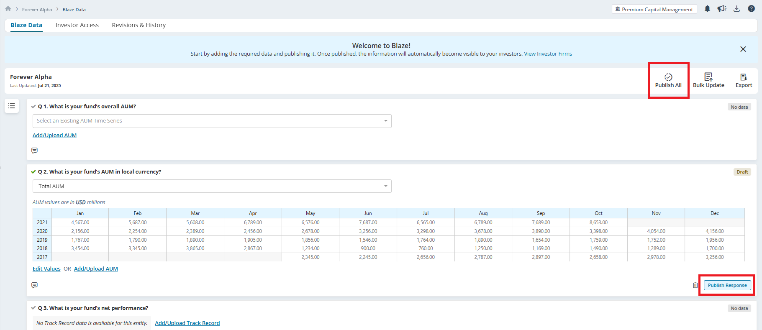Select Dec 2017 value 3,256.00
The height and width of the screenshot is (330, 762).
714,257
